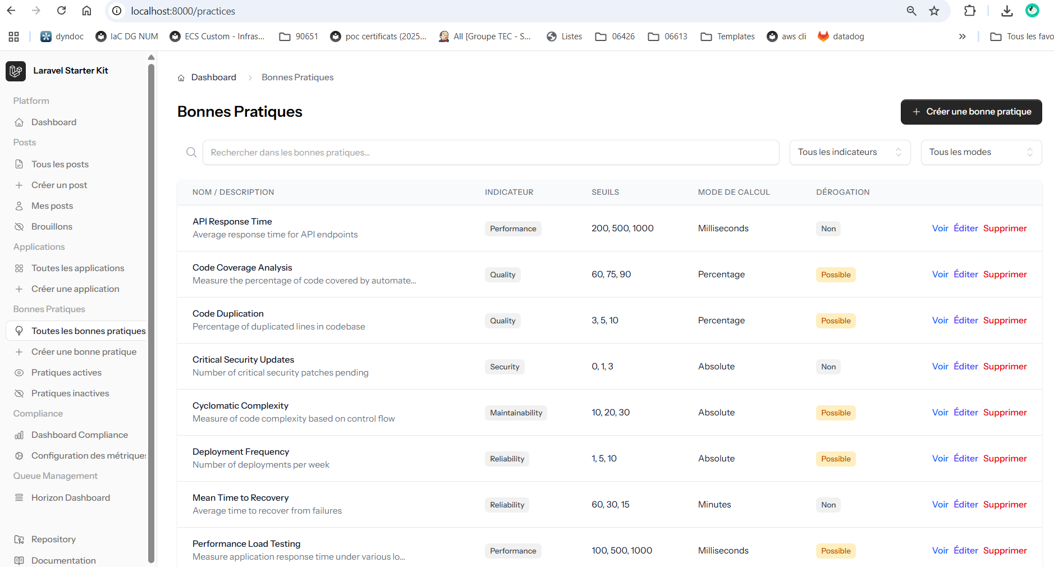Image resolution: width=1054 pixels, height=567 pixels.
Task: Click the Security indicator badge
Action: (505, 367)
